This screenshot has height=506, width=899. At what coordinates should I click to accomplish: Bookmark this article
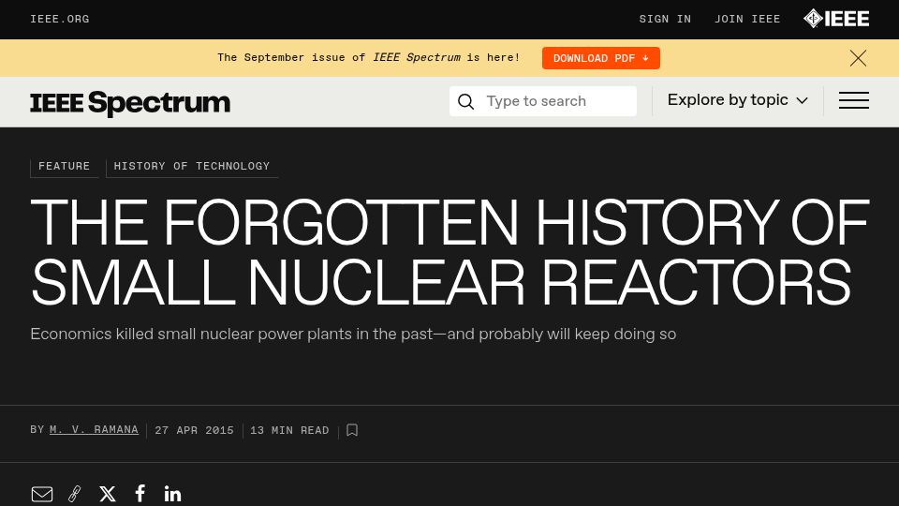[x=352, y=430]
